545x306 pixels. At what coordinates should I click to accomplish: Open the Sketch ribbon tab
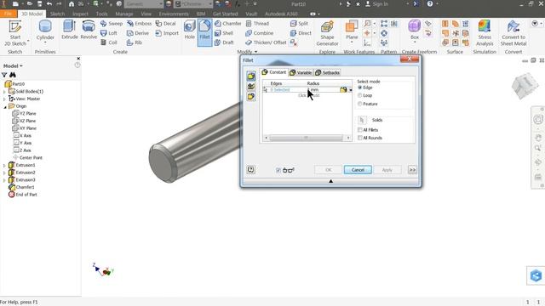point(57,14)
